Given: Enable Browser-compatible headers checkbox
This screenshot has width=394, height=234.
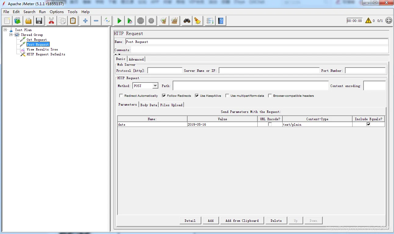Looking at the screenshot, I should pyautogui.click(x=270, y=96).
